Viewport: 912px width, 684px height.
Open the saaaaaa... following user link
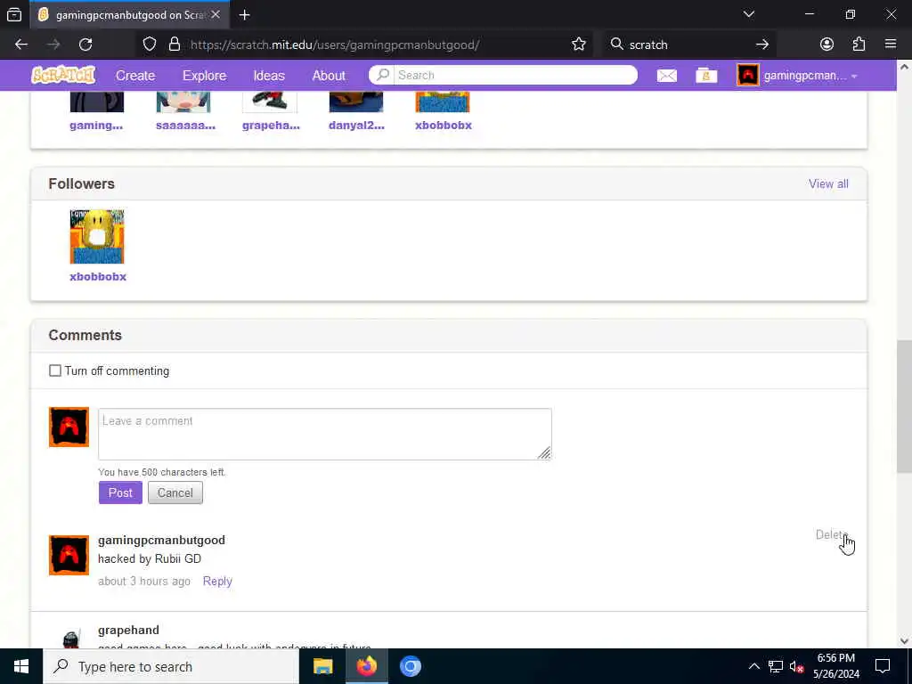185,125
